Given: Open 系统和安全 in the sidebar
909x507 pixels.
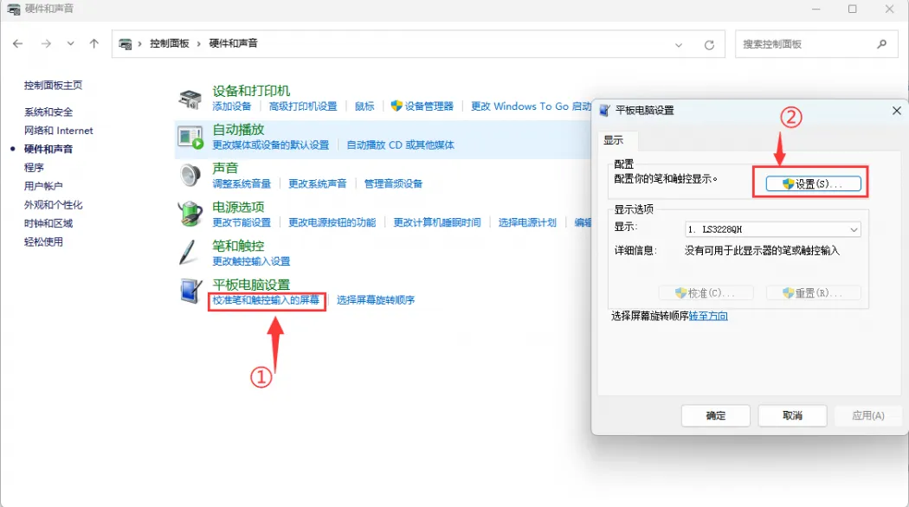Looking at the screenshot, I should [48, 112].
